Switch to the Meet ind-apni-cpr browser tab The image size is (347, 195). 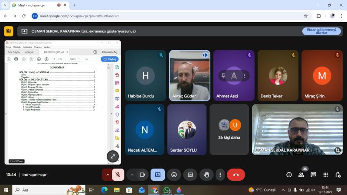click(35, 5)
